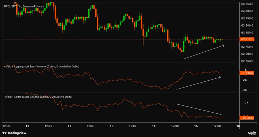Click the 64,000.0 price axis label
Viewport: 259px width, 137px height.
click(x=247, y=11)
